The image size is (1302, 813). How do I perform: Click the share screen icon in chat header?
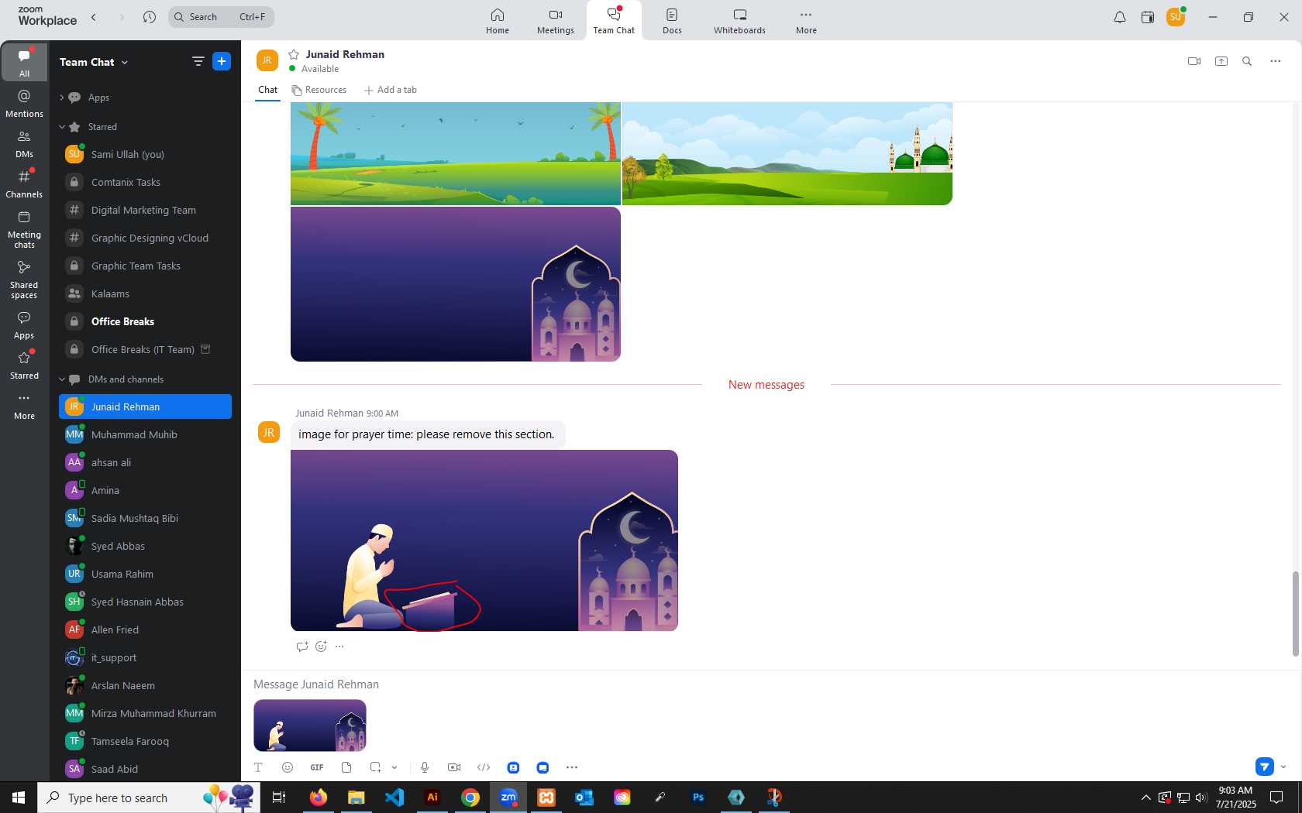point(1221,61)
